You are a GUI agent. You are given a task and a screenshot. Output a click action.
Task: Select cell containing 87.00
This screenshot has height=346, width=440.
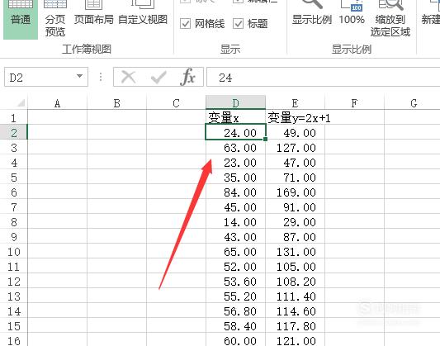(x=296, y=237)
